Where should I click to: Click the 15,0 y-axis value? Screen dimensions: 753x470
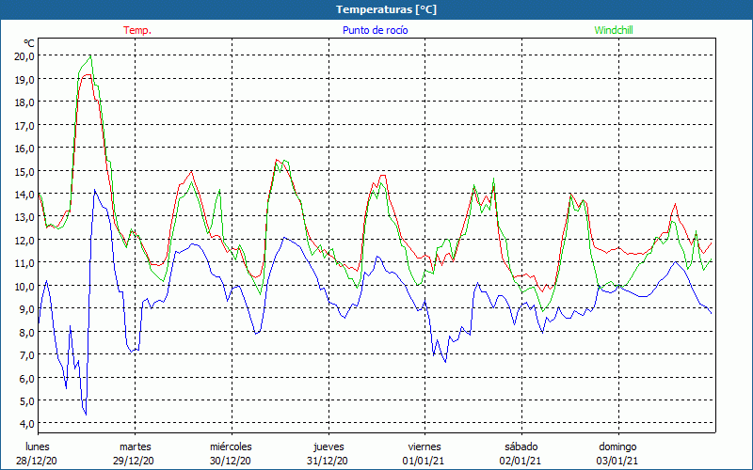point(24,171)
